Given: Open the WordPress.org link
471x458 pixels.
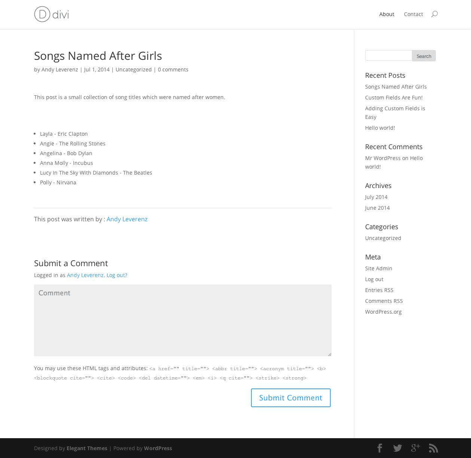Looking at the screenshot, I should 383,312.
